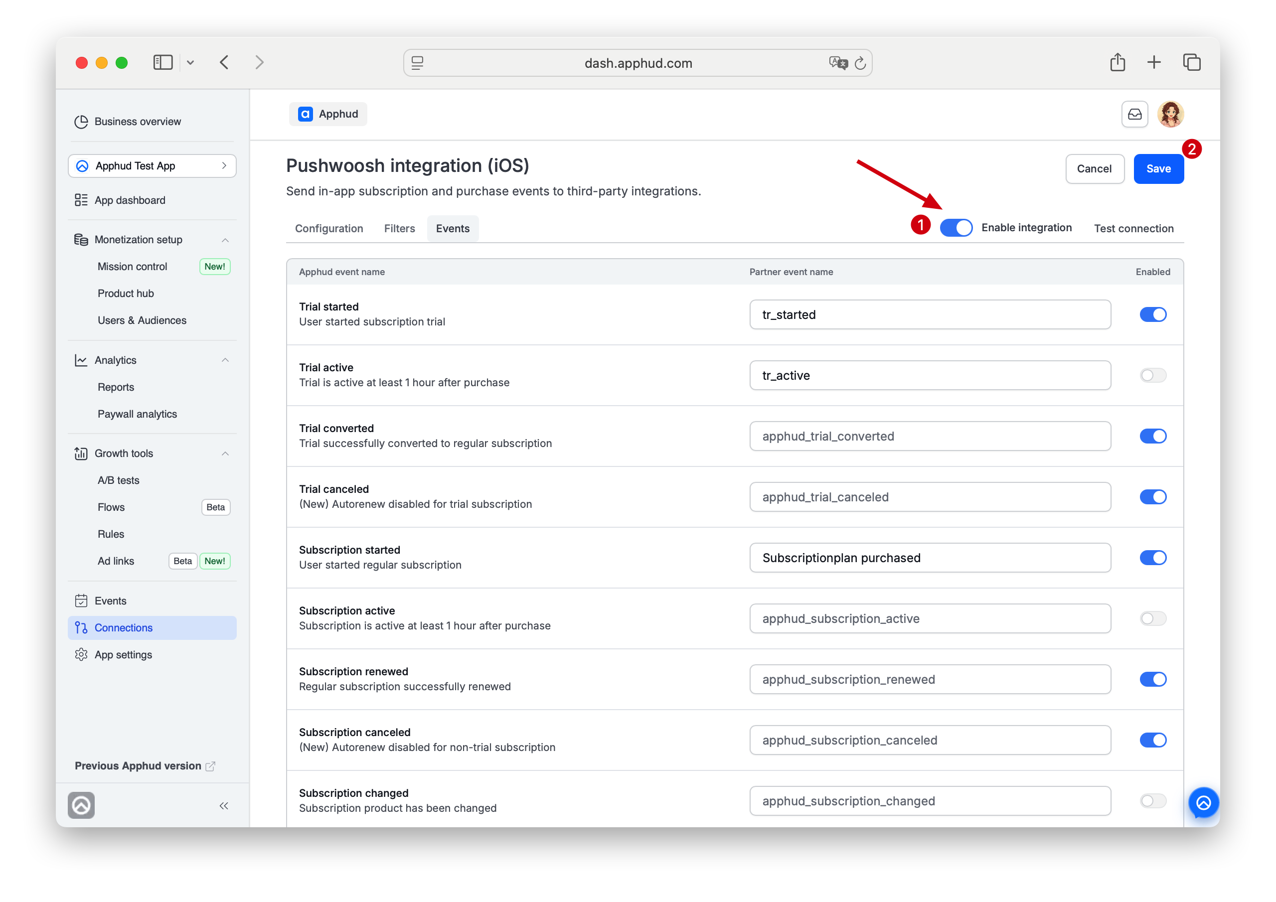Disable the Subscription canceled event toggle

(x=1152, y=740)
